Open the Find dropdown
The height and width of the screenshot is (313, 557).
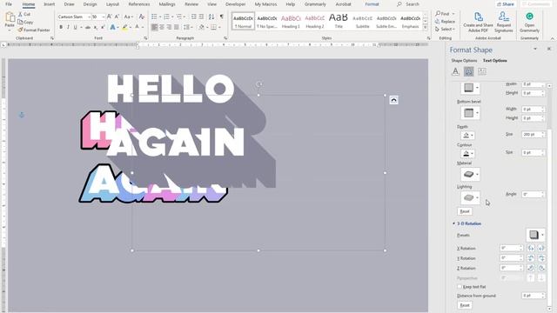pyautogui.click(x=453, y=14)
